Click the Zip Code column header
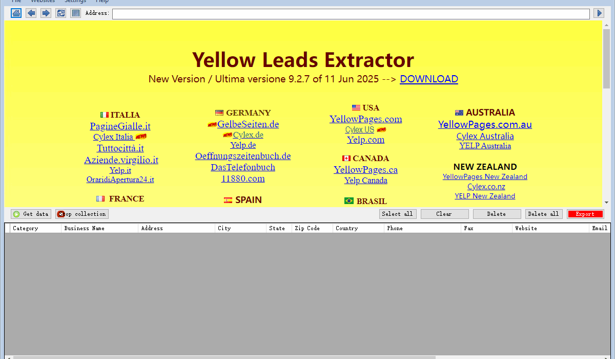615x359 pixels. [x=312, y=228]
